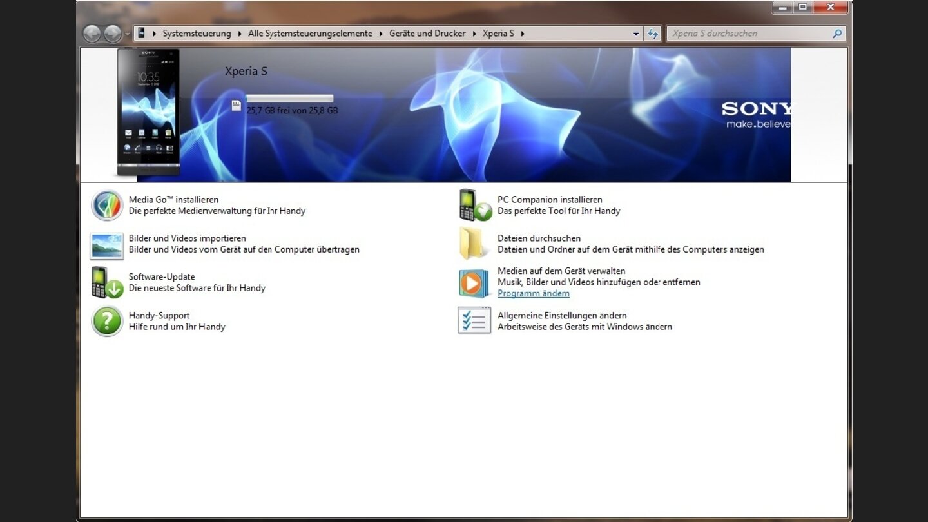The width and height of the screenshot is (928, 522).
Task: Click 'Die perfekte Medienverwaltung für Ihr Handy' text
Action: tap(217, 211)
